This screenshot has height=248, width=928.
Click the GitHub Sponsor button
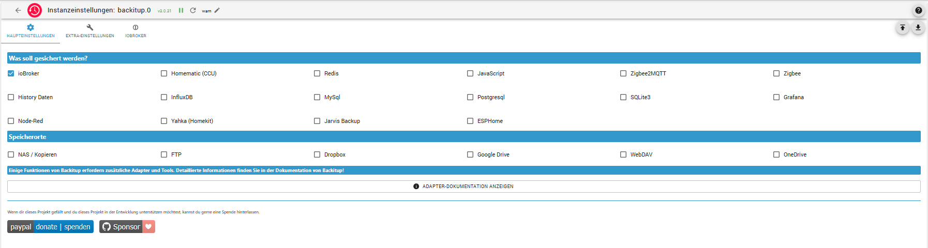click(x=127, y=227)
